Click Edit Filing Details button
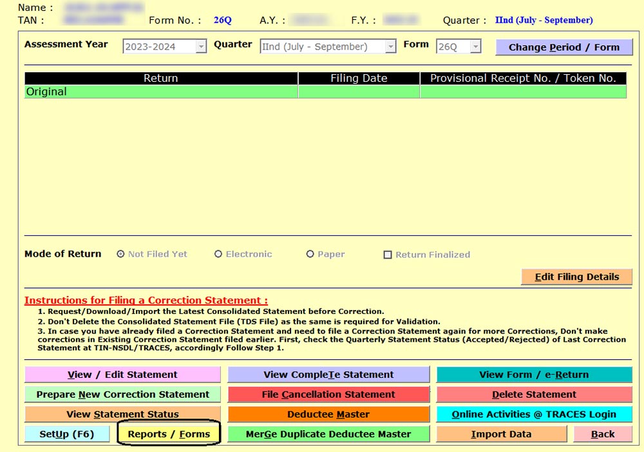The height and width of the screenshot is (452, 644). click(x=576, y=277)
